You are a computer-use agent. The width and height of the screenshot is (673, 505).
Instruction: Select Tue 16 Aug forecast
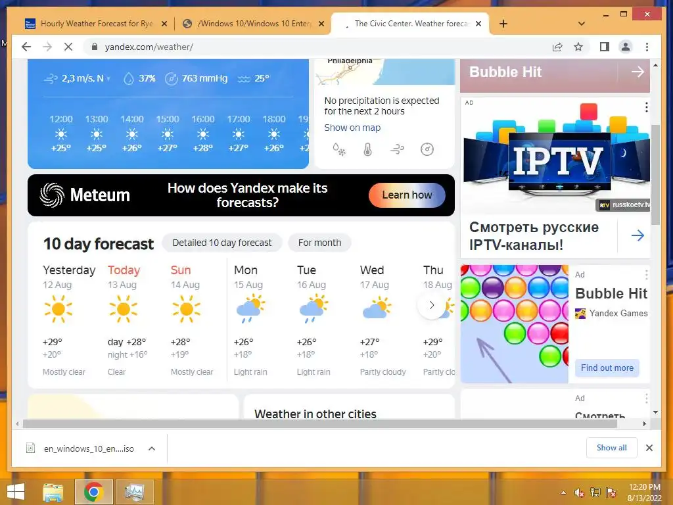point(313,320)
